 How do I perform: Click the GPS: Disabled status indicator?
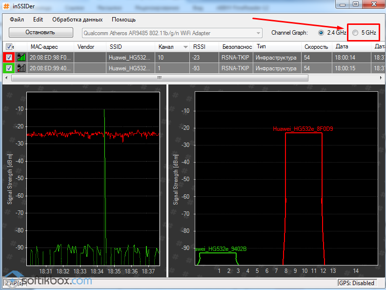coord(357,283)
